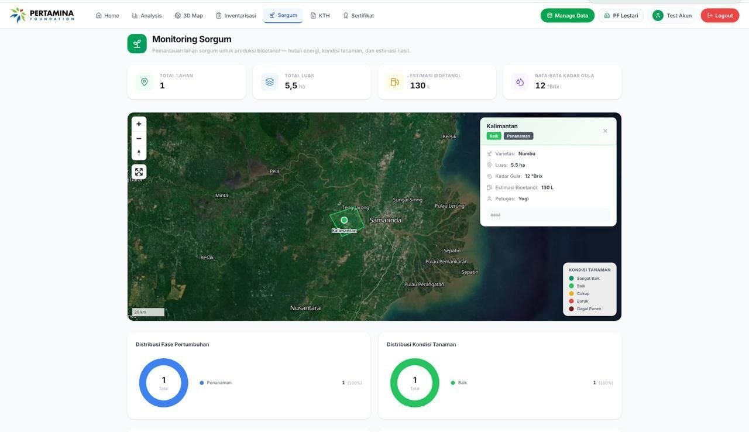Click the green Kondisi Tanaman donut chart

(415, 383)
